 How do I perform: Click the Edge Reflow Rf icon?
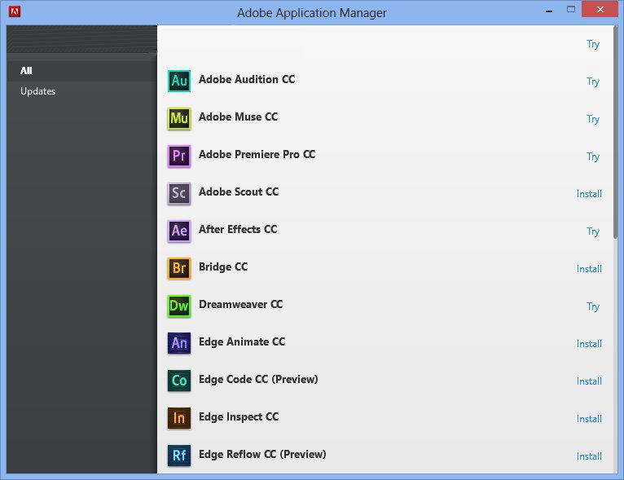[179, 456]
